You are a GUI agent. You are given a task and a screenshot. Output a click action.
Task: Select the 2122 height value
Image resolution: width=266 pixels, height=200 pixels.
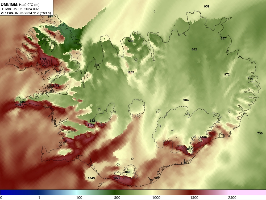tap(91, 125)
